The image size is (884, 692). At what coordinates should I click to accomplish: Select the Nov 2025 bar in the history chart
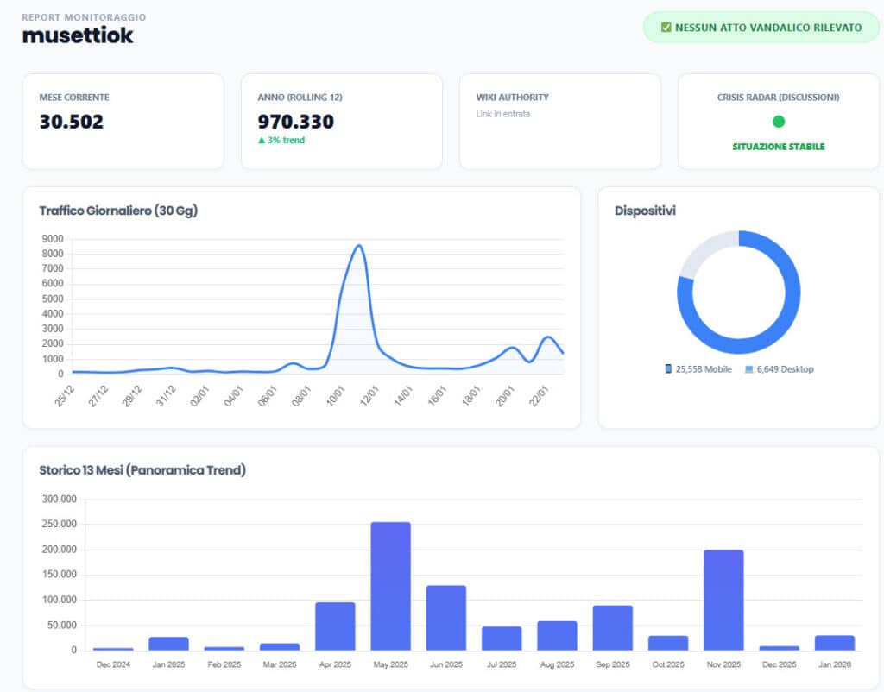(723, 600)
